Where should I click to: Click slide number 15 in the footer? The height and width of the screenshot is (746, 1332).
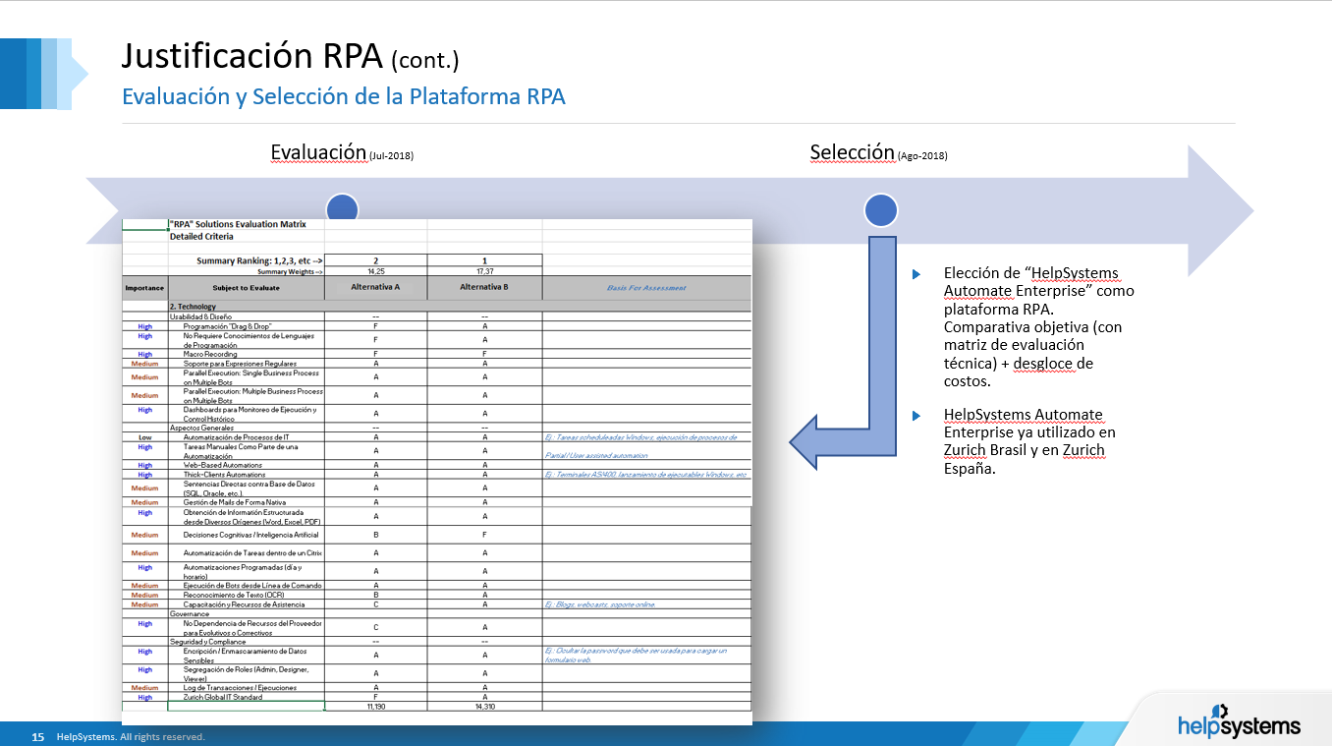pyautogui.click(x=38, y=736)
